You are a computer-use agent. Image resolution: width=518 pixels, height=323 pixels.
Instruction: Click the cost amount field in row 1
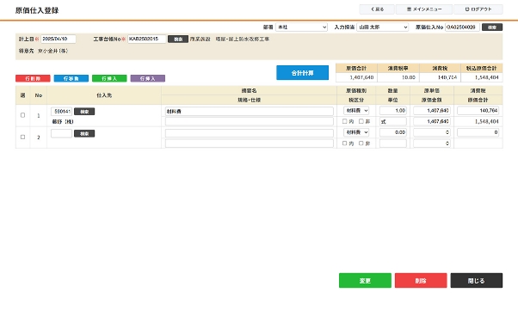[432, 121]
